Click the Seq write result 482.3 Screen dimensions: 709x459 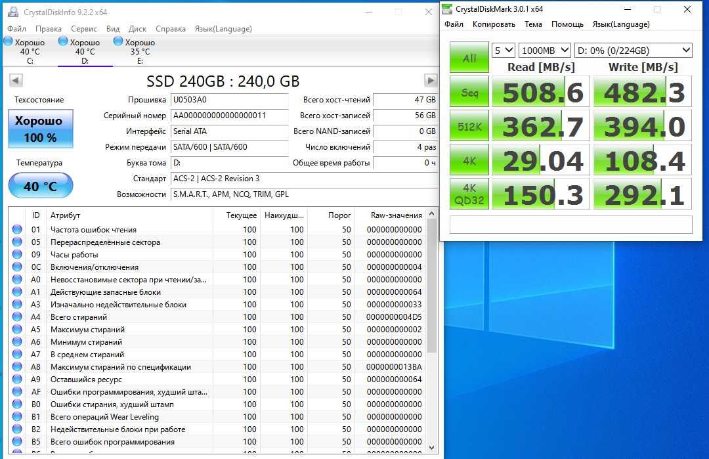[x=643, y=92]
